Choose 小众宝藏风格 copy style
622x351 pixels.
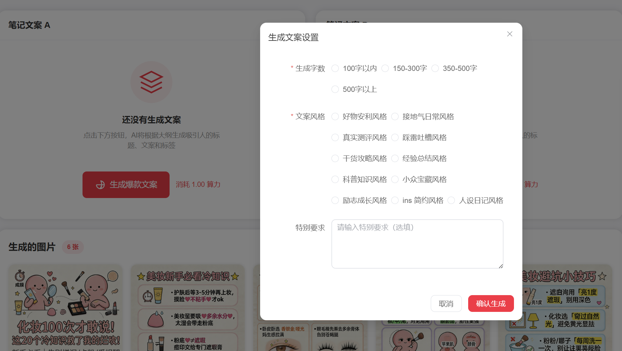[x=395, y=180]
